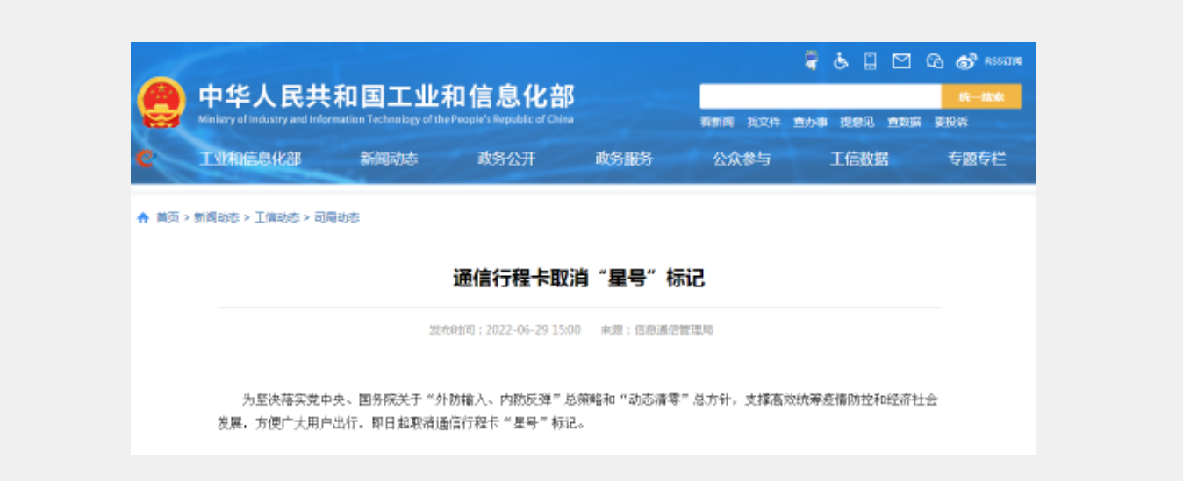Open the 专题专栏 nav menu
Screen dimensions: 1183x481
tap(977, 159)
